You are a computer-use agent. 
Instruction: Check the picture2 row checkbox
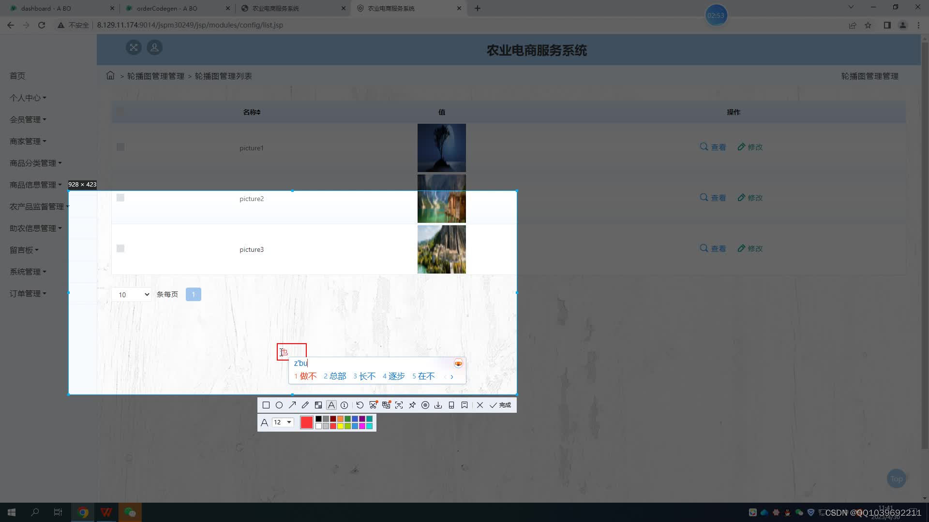point(120,198)
